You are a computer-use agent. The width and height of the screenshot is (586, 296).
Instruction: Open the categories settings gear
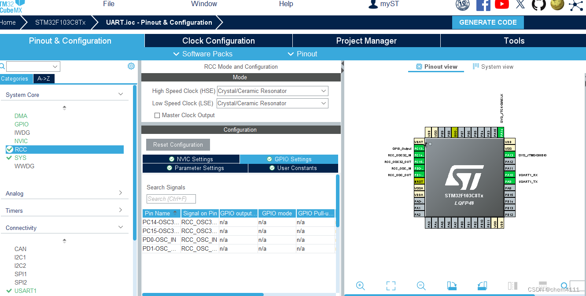[x=131, y=66]
